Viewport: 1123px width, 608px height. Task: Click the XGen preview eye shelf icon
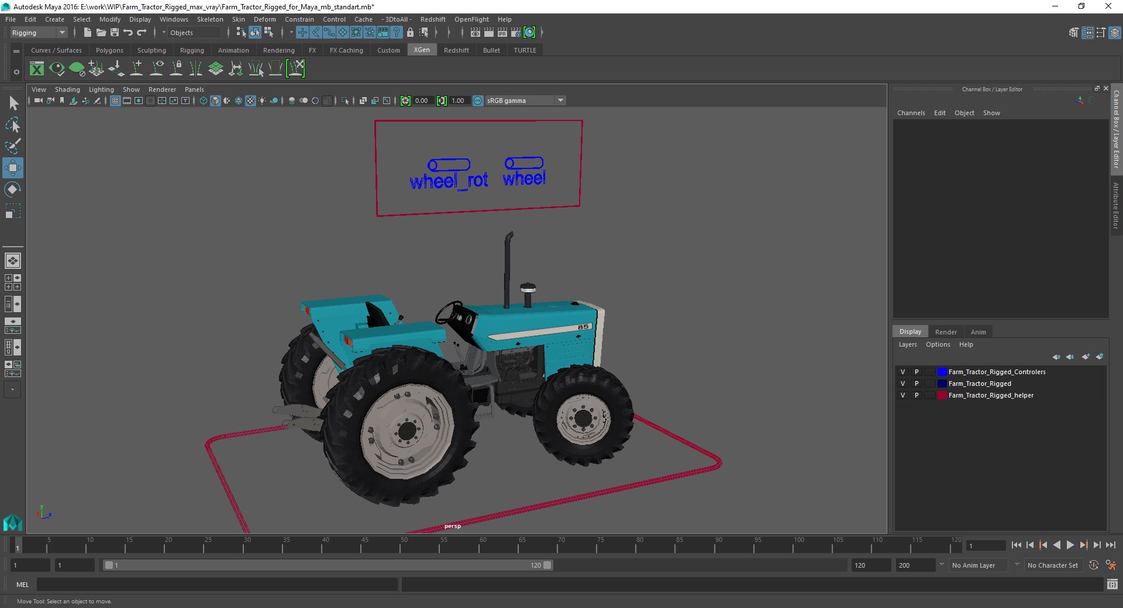pos(57,69)
